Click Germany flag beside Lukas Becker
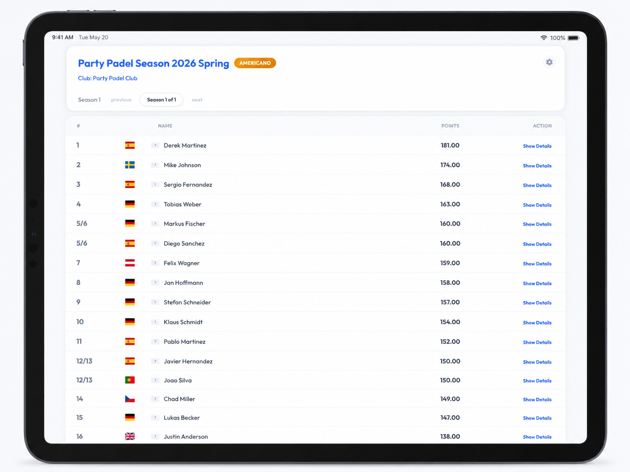 click(130, 418)
